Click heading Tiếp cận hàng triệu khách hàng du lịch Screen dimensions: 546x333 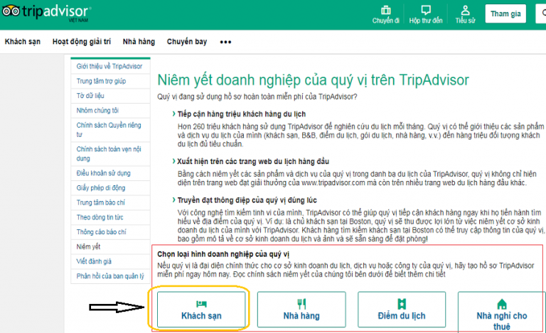point(241,114)
